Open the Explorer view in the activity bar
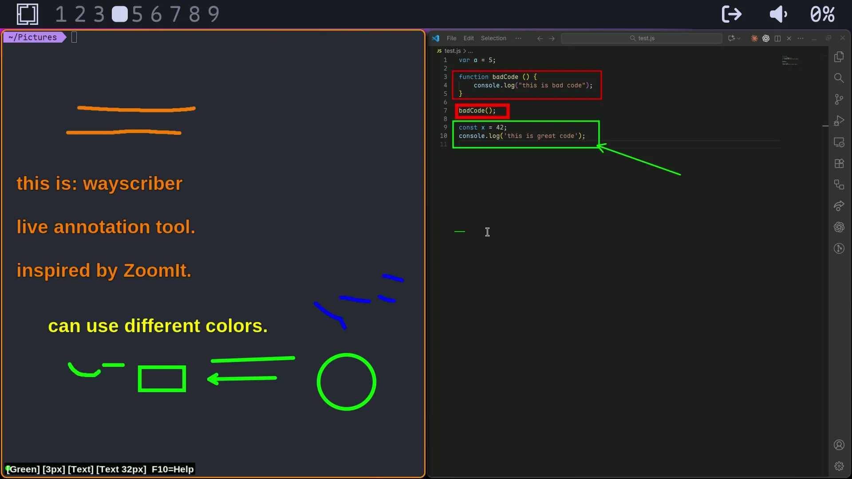This screenshot has width=852, height=479. (x=840, y=57)
